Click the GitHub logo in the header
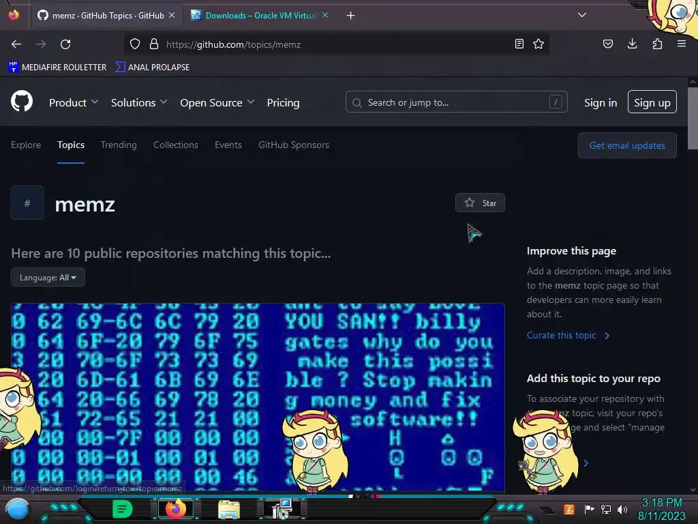 pyautogui.click(x=22, y=101)
